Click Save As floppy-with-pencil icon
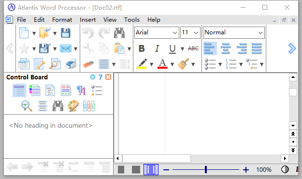The image size is (302, 179). coord(44,48)
